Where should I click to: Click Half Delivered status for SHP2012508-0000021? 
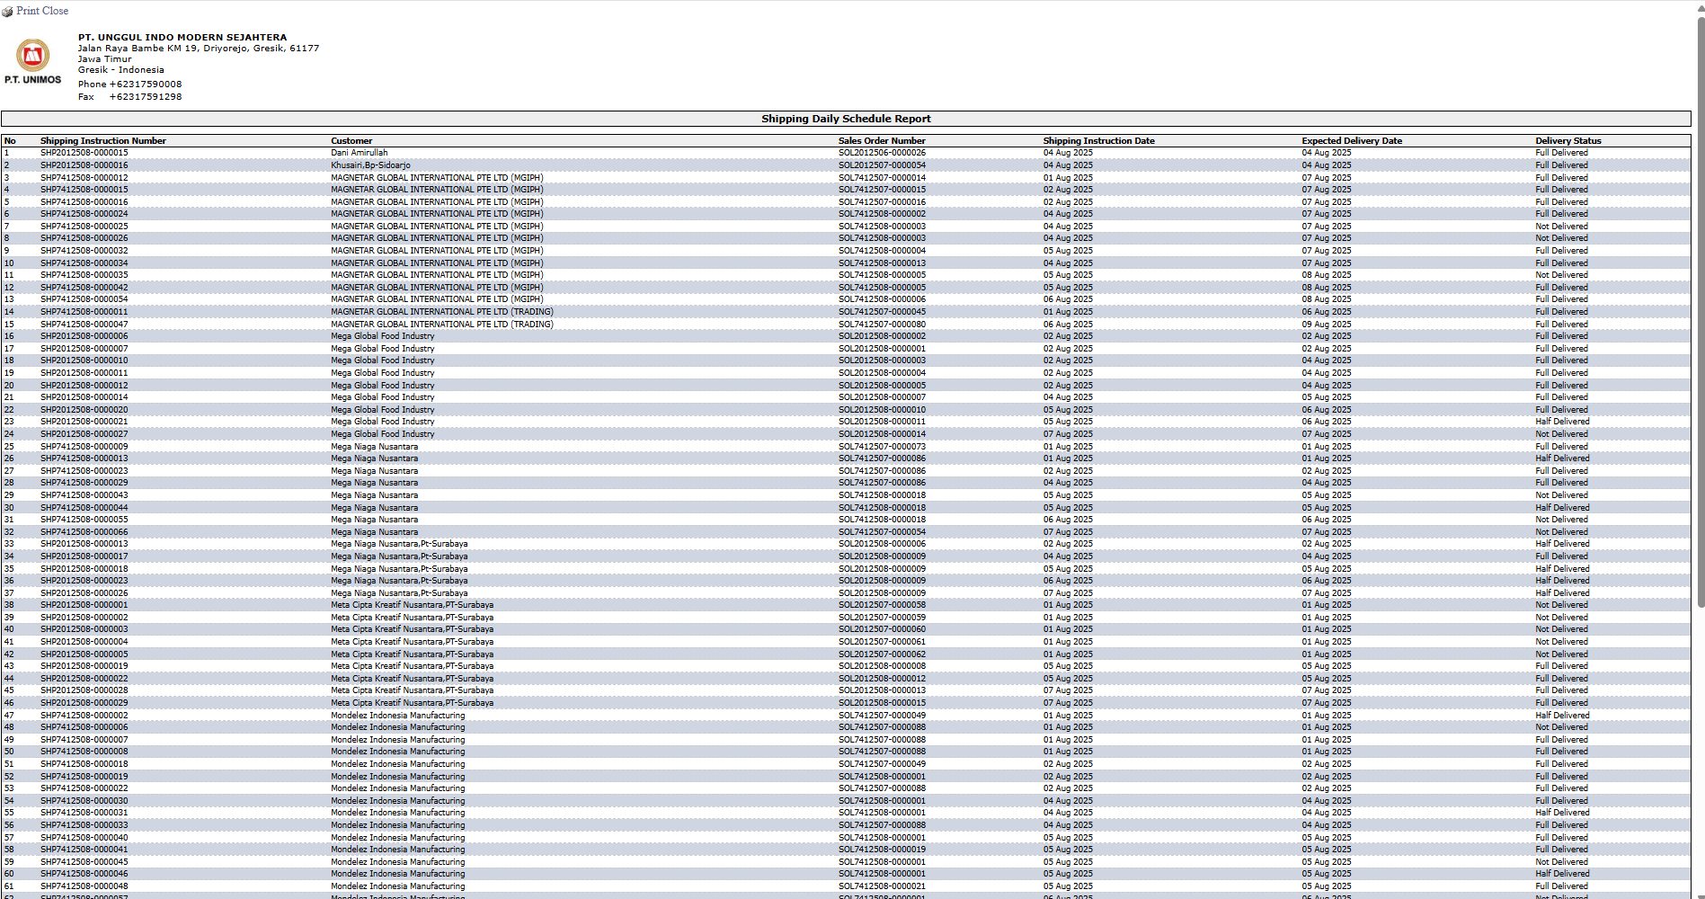[x=1561, y=422]
